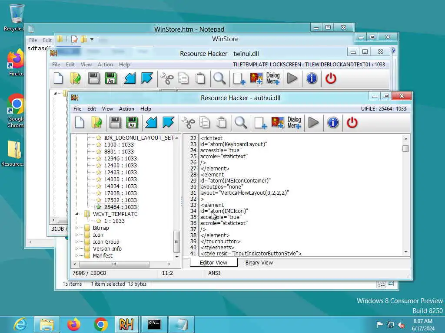The image size is (445, 333).
Task: Click play icon in twinui.dll window toolbar
Action: click(x=292, y=78)
